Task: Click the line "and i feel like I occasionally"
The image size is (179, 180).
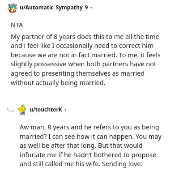Action: [82, 46]
